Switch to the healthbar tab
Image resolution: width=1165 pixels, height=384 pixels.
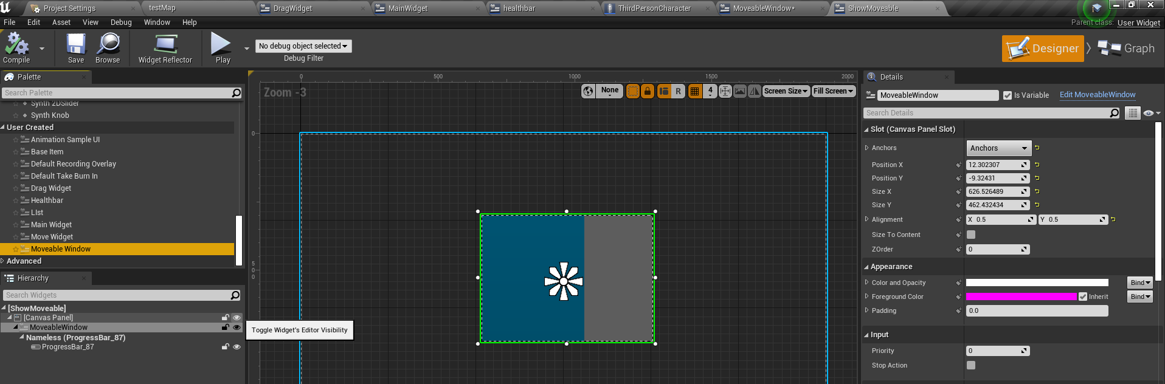519,9
